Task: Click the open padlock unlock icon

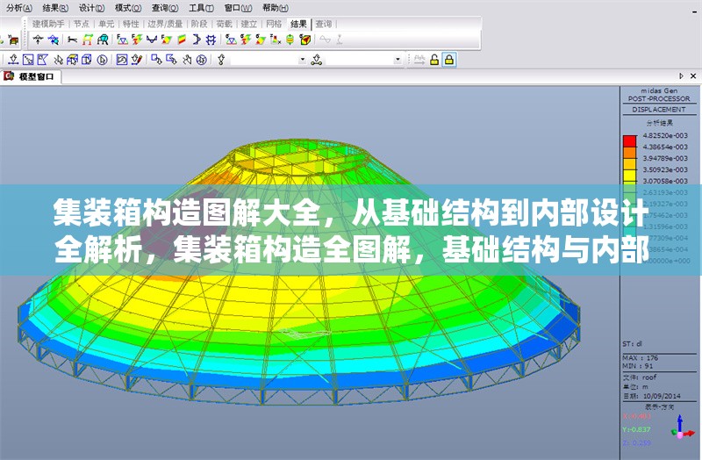Action: 433,60
